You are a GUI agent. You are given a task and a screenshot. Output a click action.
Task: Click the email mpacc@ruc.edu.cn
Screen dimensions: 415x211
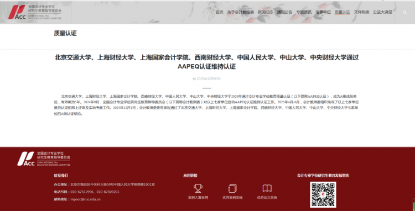coord(85,199)
